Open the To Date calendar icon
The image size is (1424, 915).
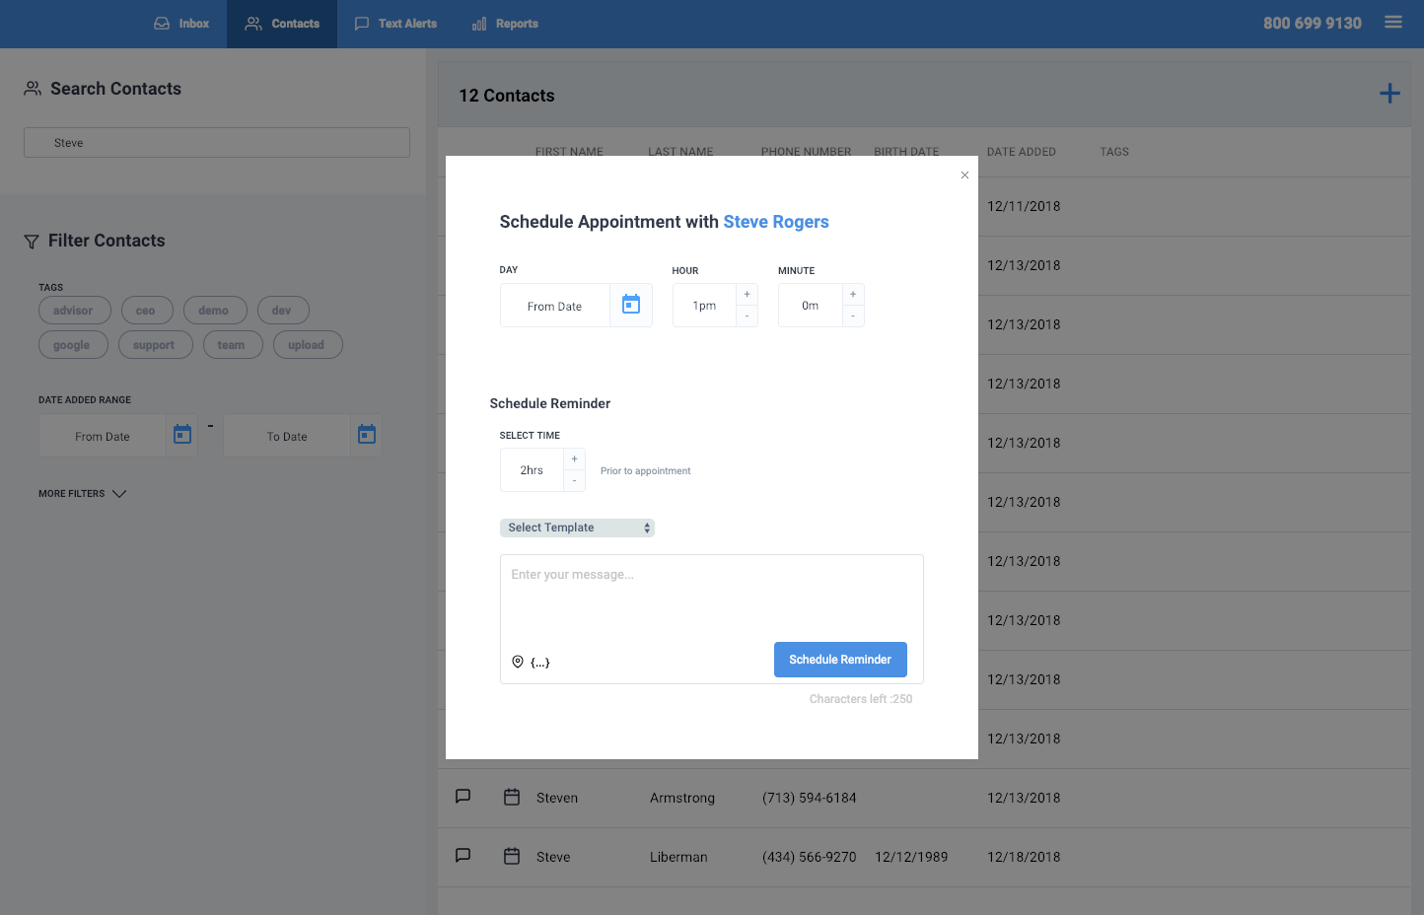pos(367,435)
